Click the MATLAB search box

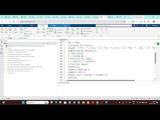click(114, 25)
